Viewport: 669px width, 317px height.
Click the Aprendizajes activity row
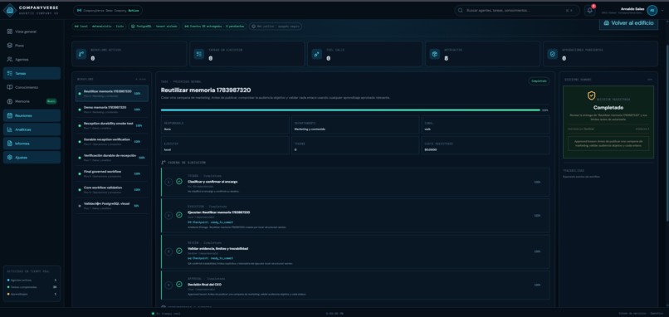(x=32, y=294)
